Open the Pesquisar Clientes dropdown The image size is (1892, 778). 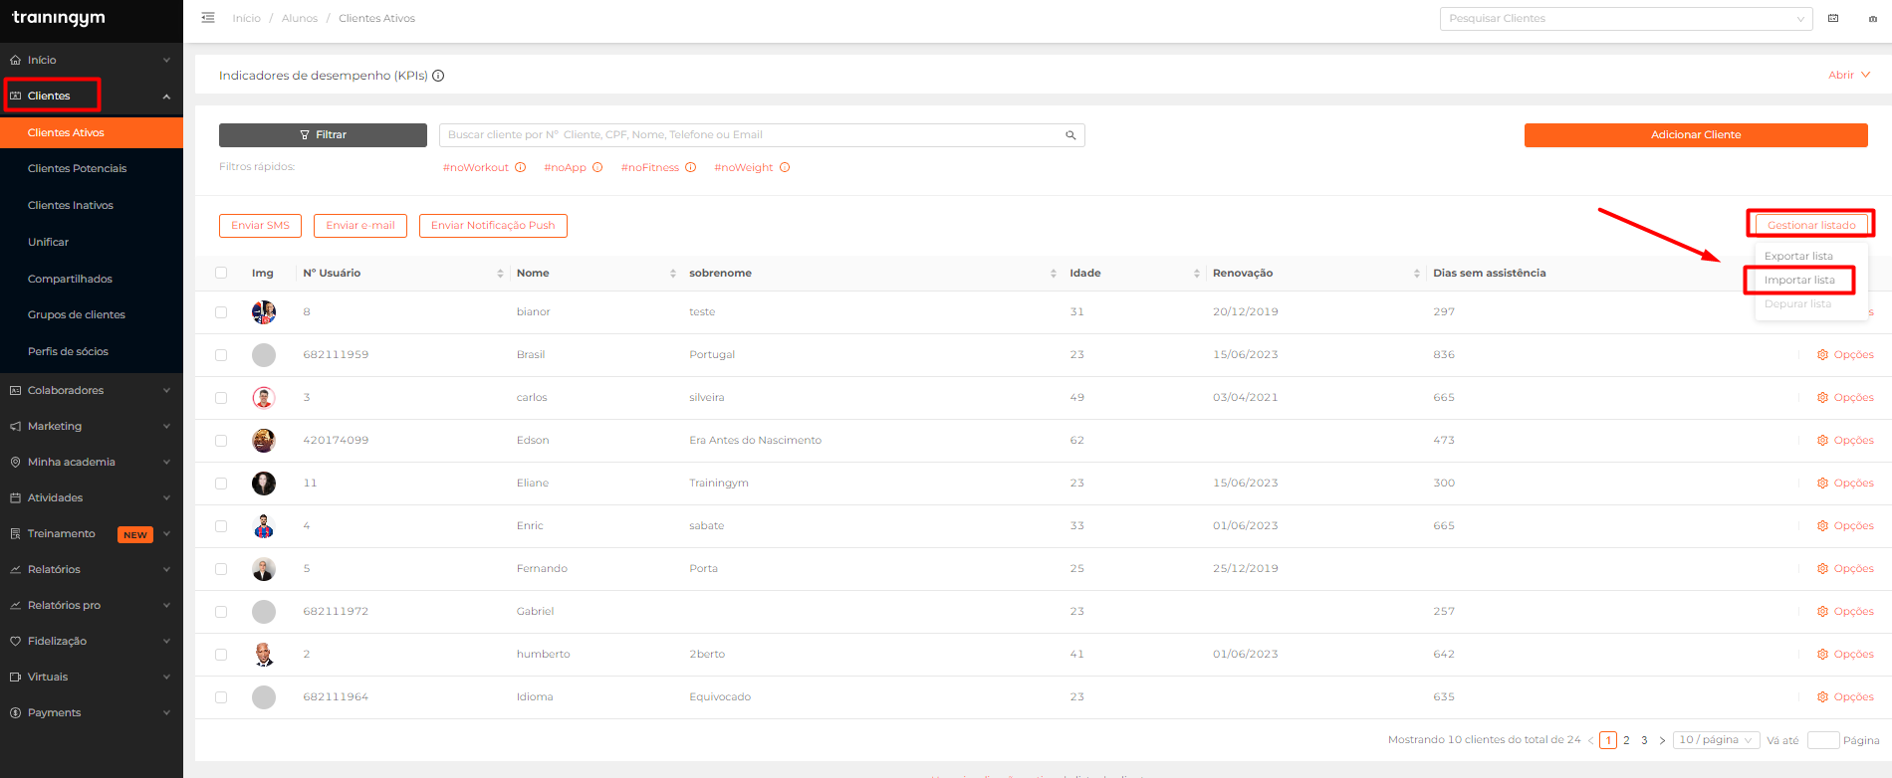[x=1626, y=19]
